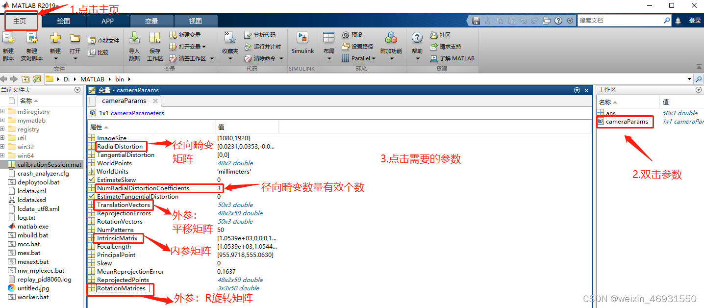Click 导入数据 import data
The width and height of the screenshot is (704, 308).
[x=134, y=47]
